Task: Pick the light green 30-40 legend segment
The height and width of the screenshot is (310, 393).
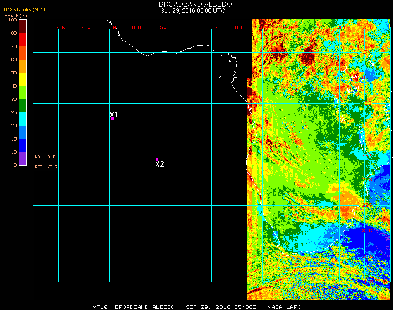Action: [x=23, y=93]
